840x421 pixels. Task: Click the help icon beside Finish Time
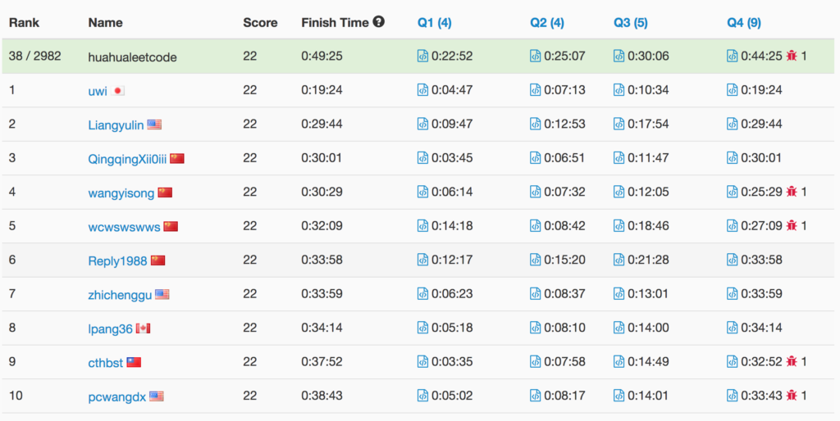378,22
